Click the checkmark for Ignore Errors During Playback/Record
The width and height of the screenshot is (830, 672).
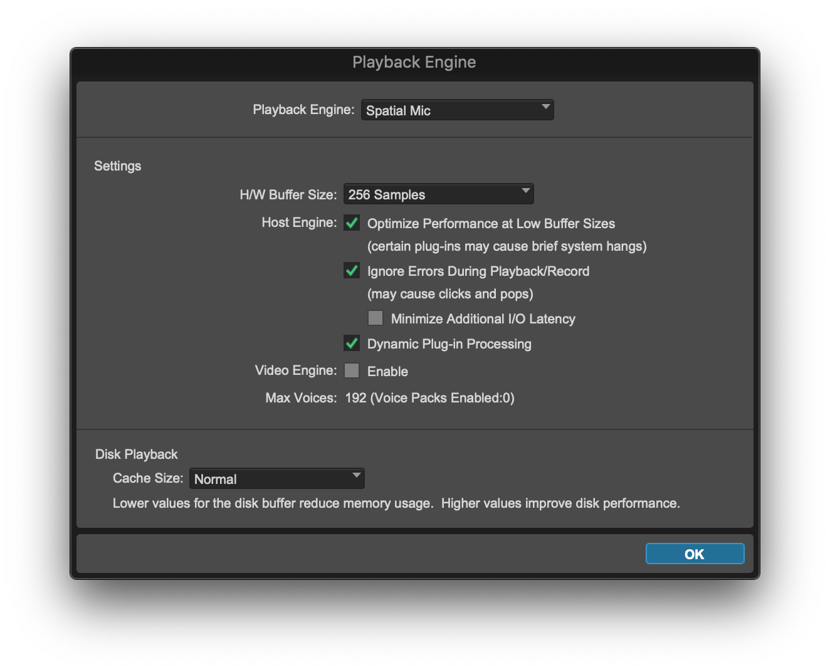click(352, 270)
